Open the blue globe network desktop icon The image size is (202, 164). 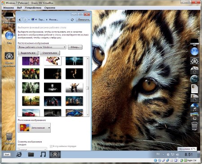click(x=9, y=37)
